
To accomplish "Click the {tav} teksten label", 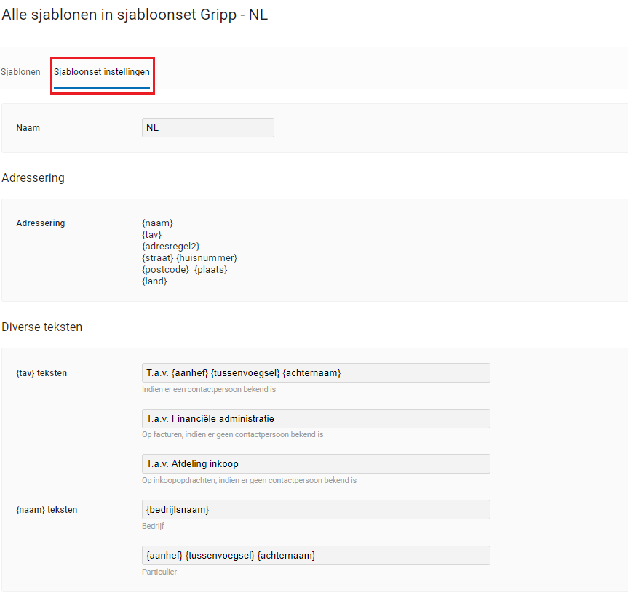I will point(41,373).
